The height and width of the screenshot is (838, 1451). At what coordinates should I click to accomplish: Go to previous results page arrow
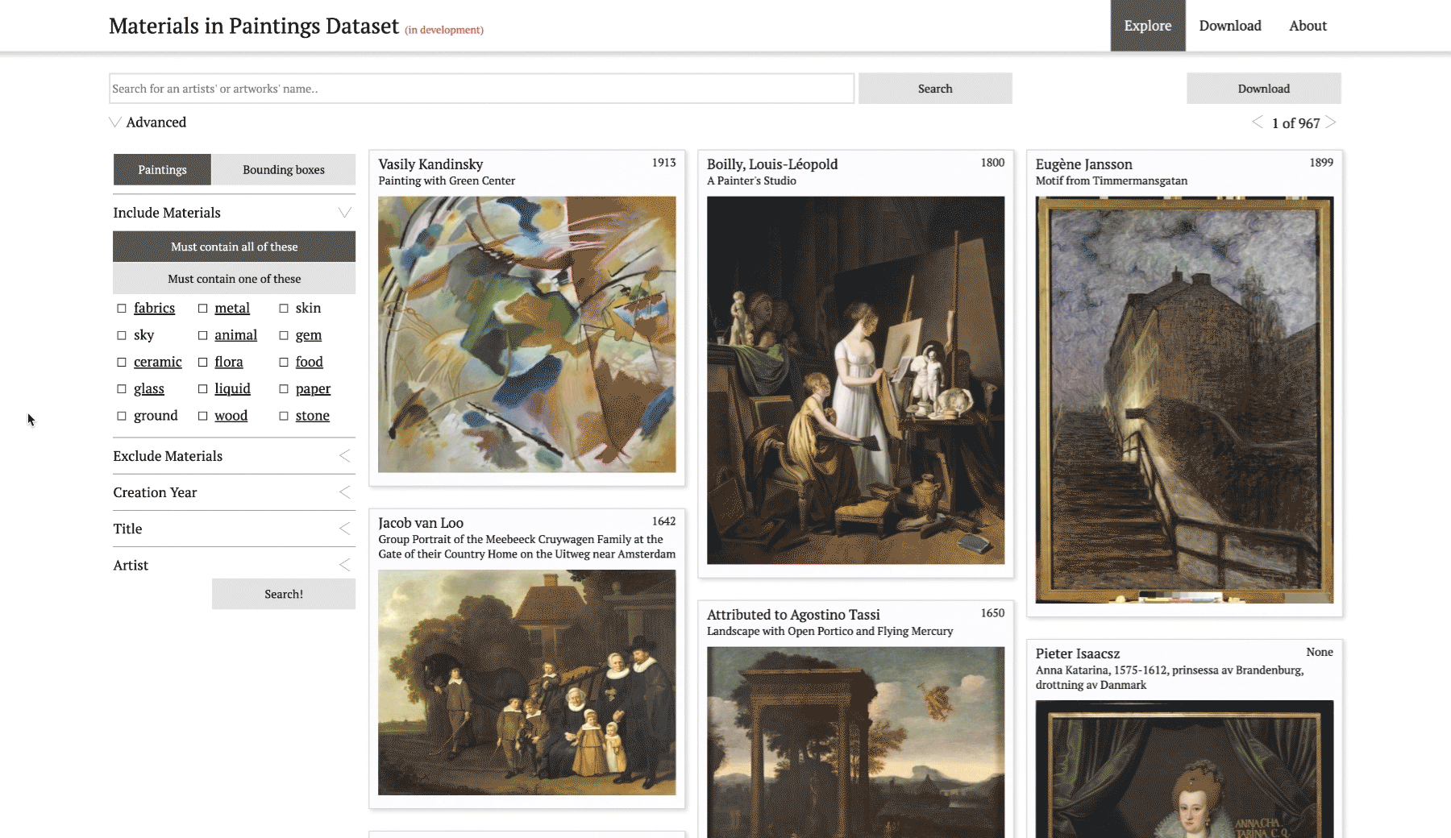pyautogui.click(x=1257, y=122)
